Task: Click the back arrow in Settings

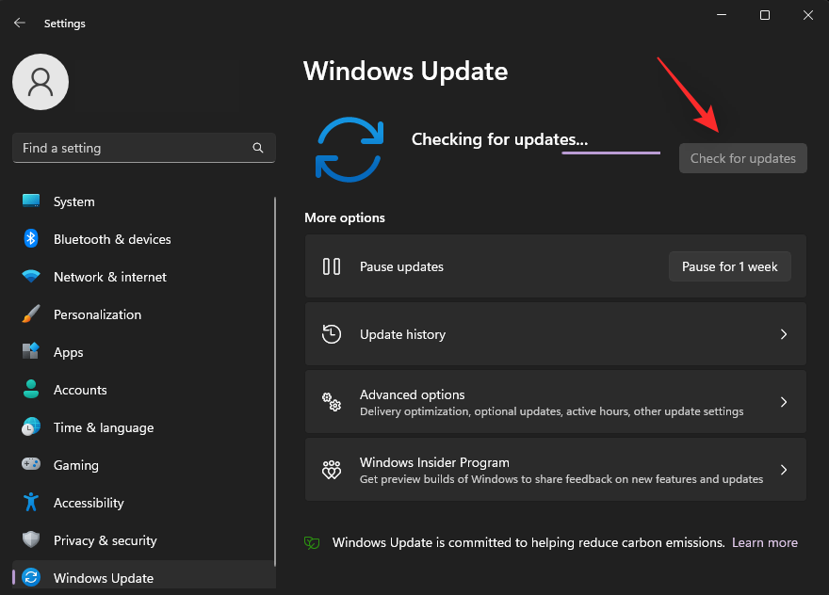Action: pyautogui.click(x=20, y=23)
